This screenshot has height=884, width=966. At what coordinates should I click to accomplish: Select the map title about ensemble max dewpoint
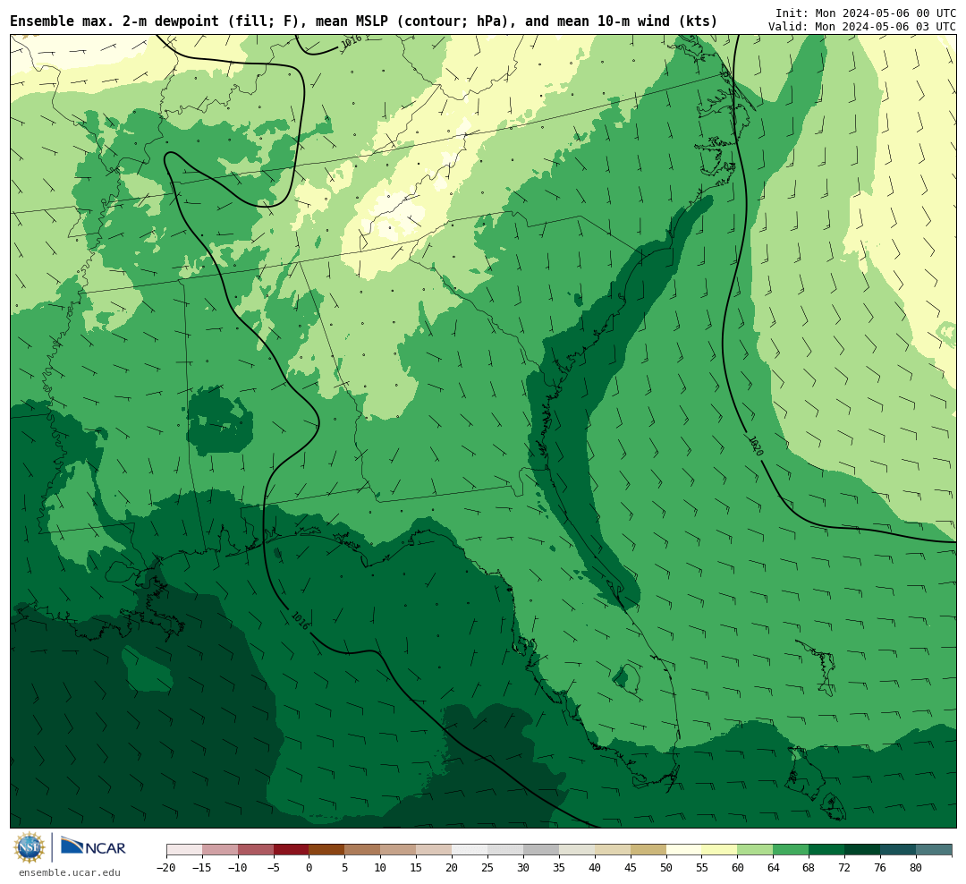click(x=363, y=21)
